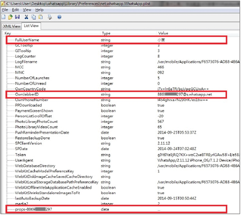Select the LogFilename key
Image resolution: width=241 pixels, height=215 pixels.
[x=26, y=62]
